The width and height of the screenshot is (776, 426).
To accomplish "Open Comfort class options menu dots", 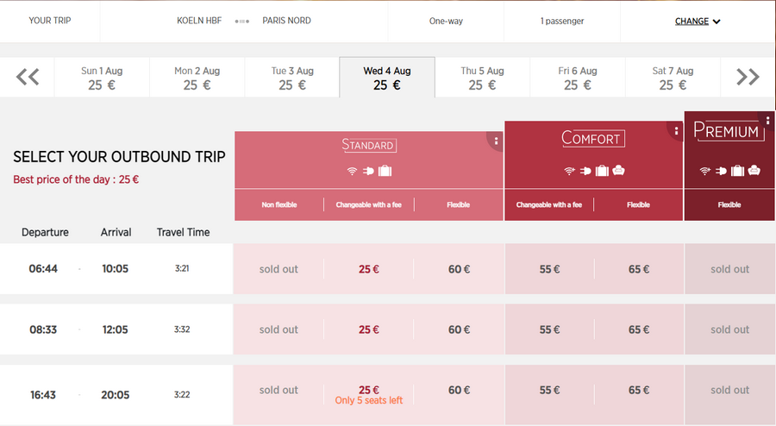I will tap(676, 131).
